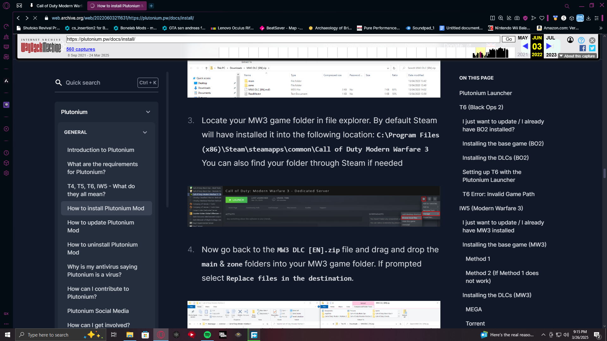
Task: Open the browser snapshot camera tool
Action: tap(517, 18)
